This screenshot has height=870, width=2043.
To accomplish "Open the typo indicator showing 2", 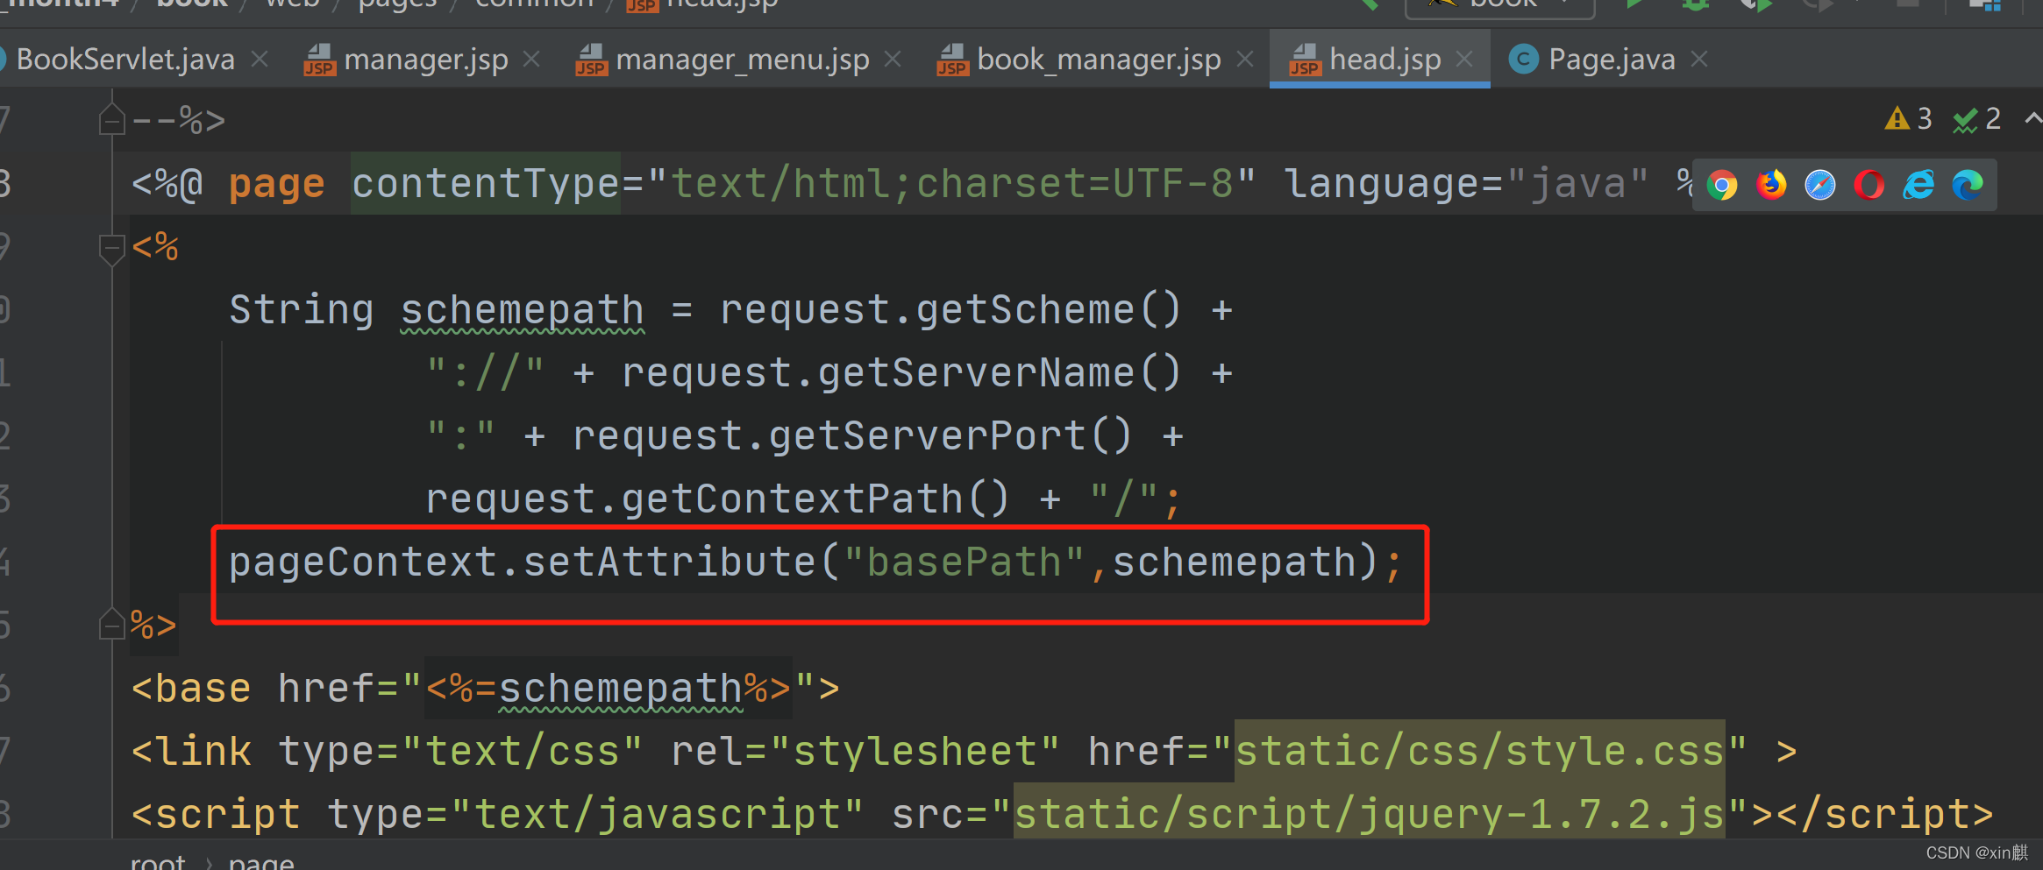I will point(1977,118).
